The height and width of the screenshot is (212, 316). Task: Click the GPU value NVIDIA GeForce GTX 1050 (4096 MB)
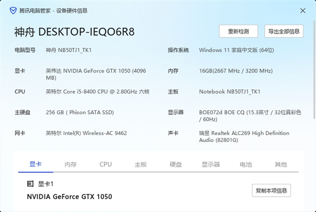(96, 74)
